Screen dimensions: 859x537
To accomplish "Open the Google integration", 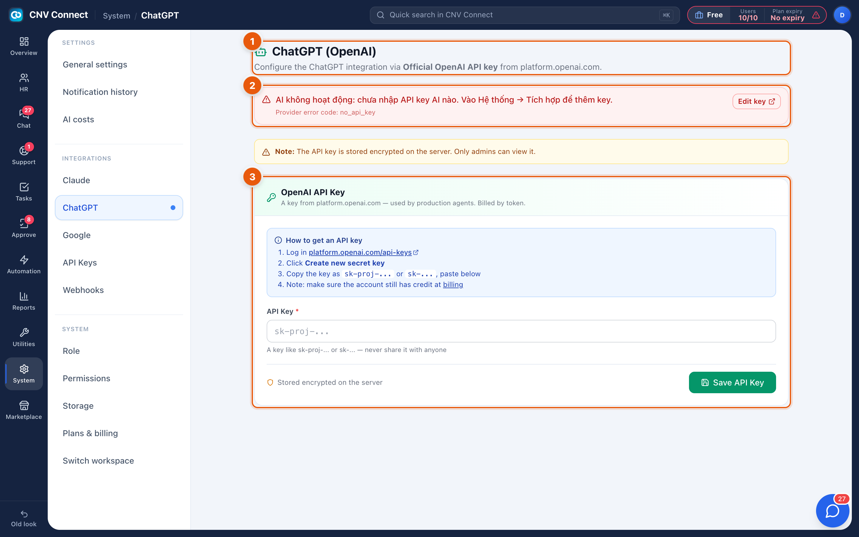I will coord(119,235).
